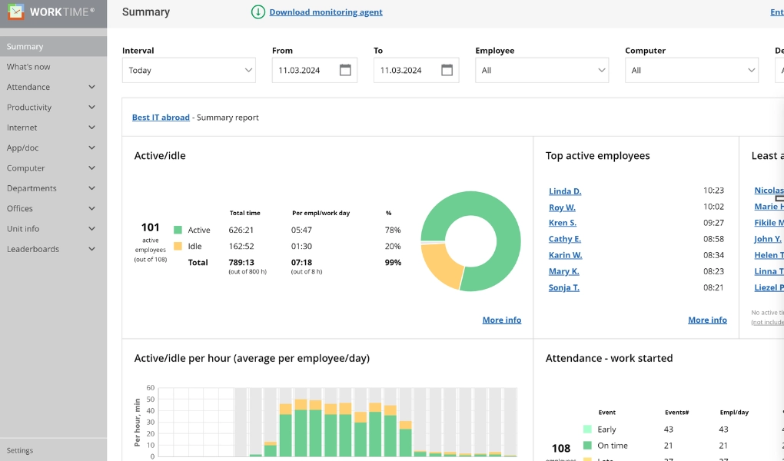Select Summary in the sidebar
Image resolution: width=784 pixels, height=461 pixels.
tap(25, 47)
